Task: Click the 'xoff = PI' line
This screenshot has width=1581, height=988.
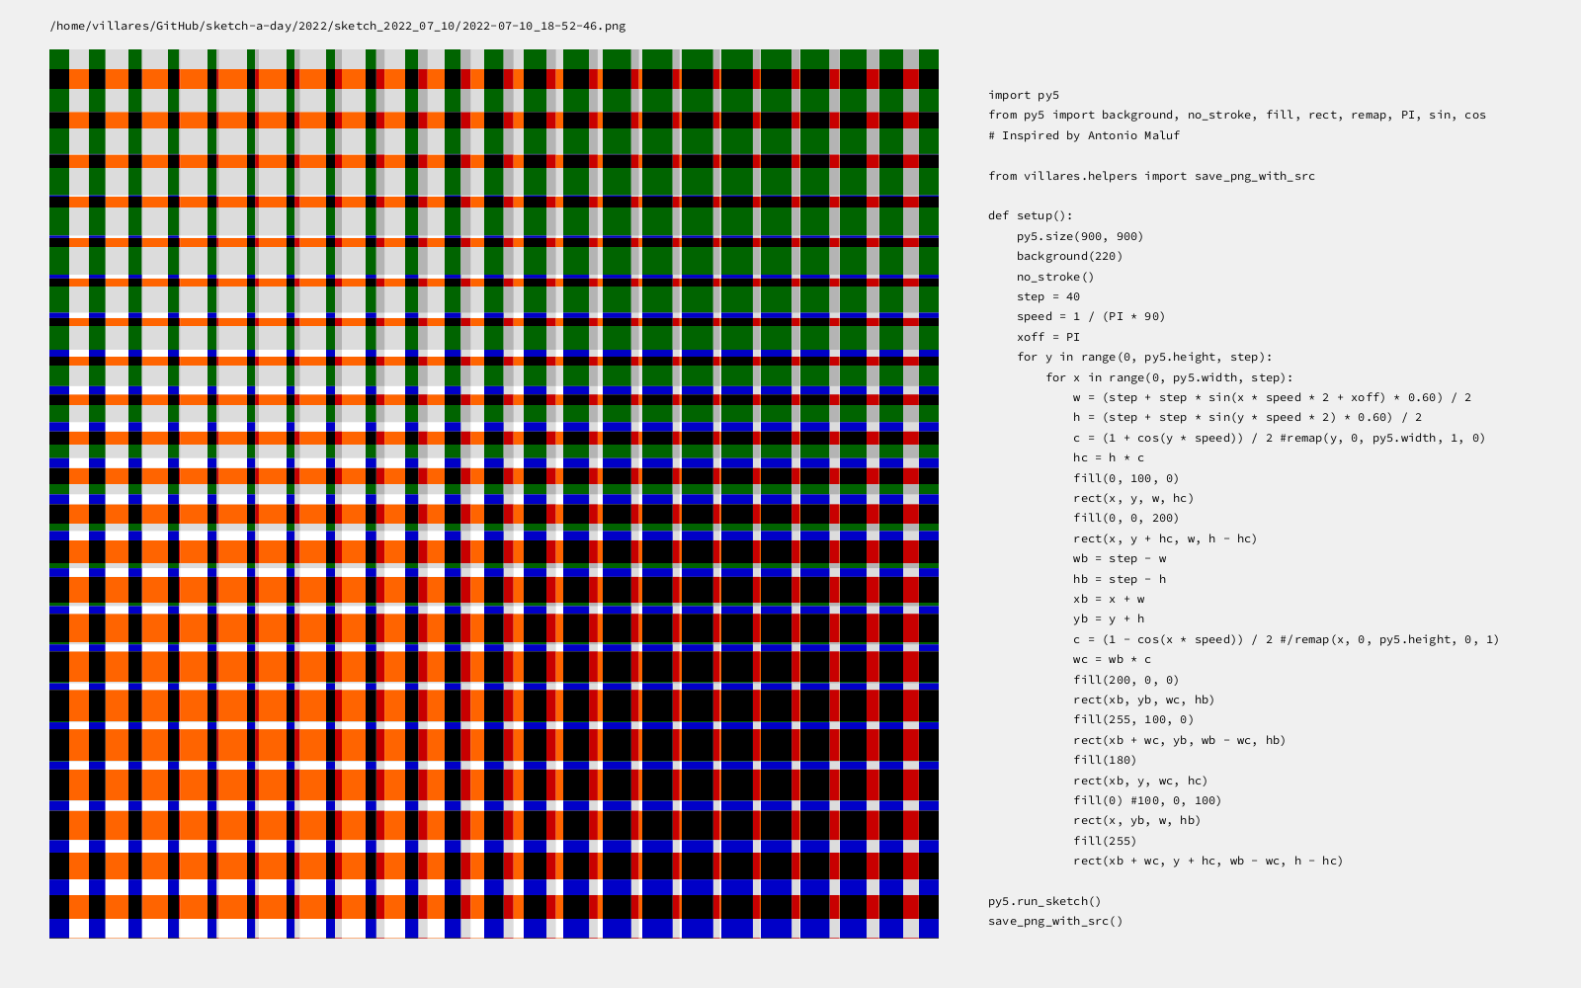Action: [x=1047, y=337]
